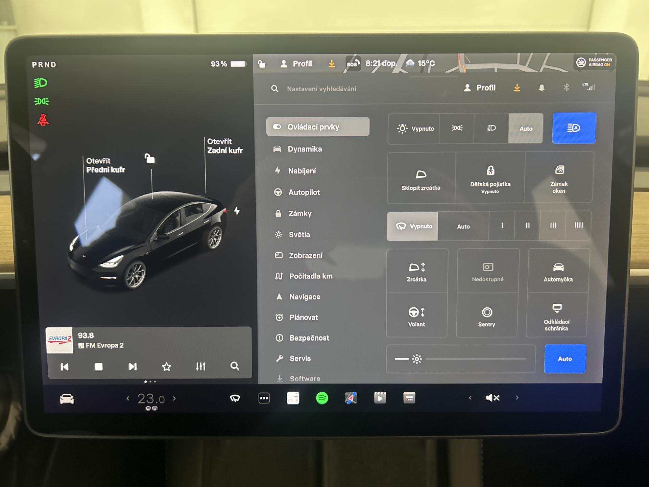Click the Nastavení vyhledávání search field

321,89
